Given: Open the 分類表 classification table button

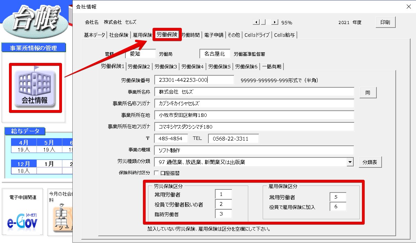Looking at the screenshot, I should click(x=370, y=162).
